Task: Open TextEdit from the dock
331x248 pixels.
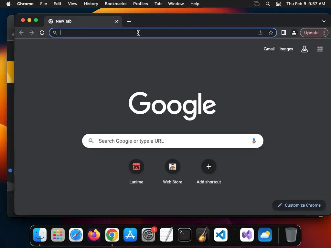Action: pyautogui.click(x=166, y=235)
